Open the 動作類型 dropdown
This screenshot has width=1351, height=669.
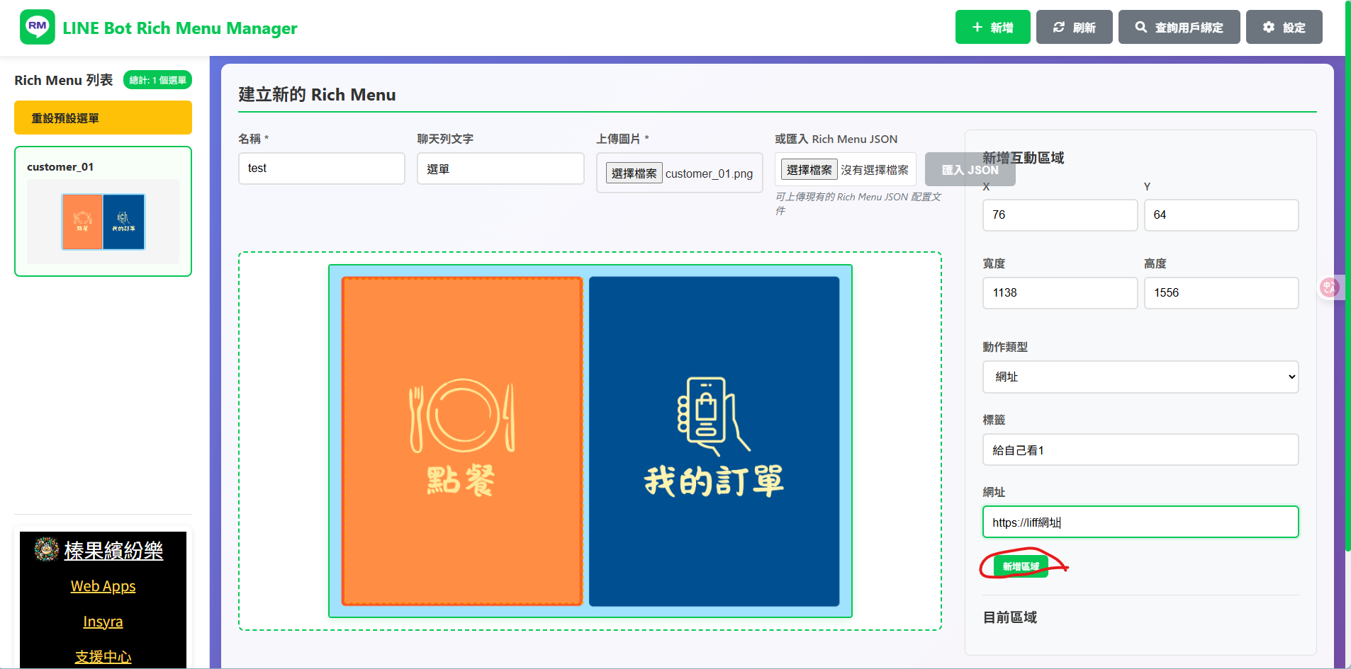pos(1140,377)
